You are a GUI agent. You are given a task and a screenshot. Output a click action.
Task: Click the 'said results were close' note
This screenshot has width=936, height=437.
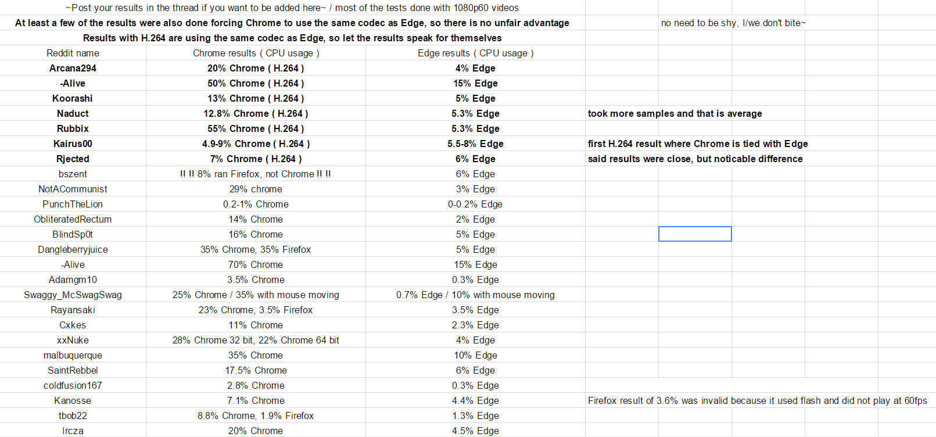(x=695, y=159)
